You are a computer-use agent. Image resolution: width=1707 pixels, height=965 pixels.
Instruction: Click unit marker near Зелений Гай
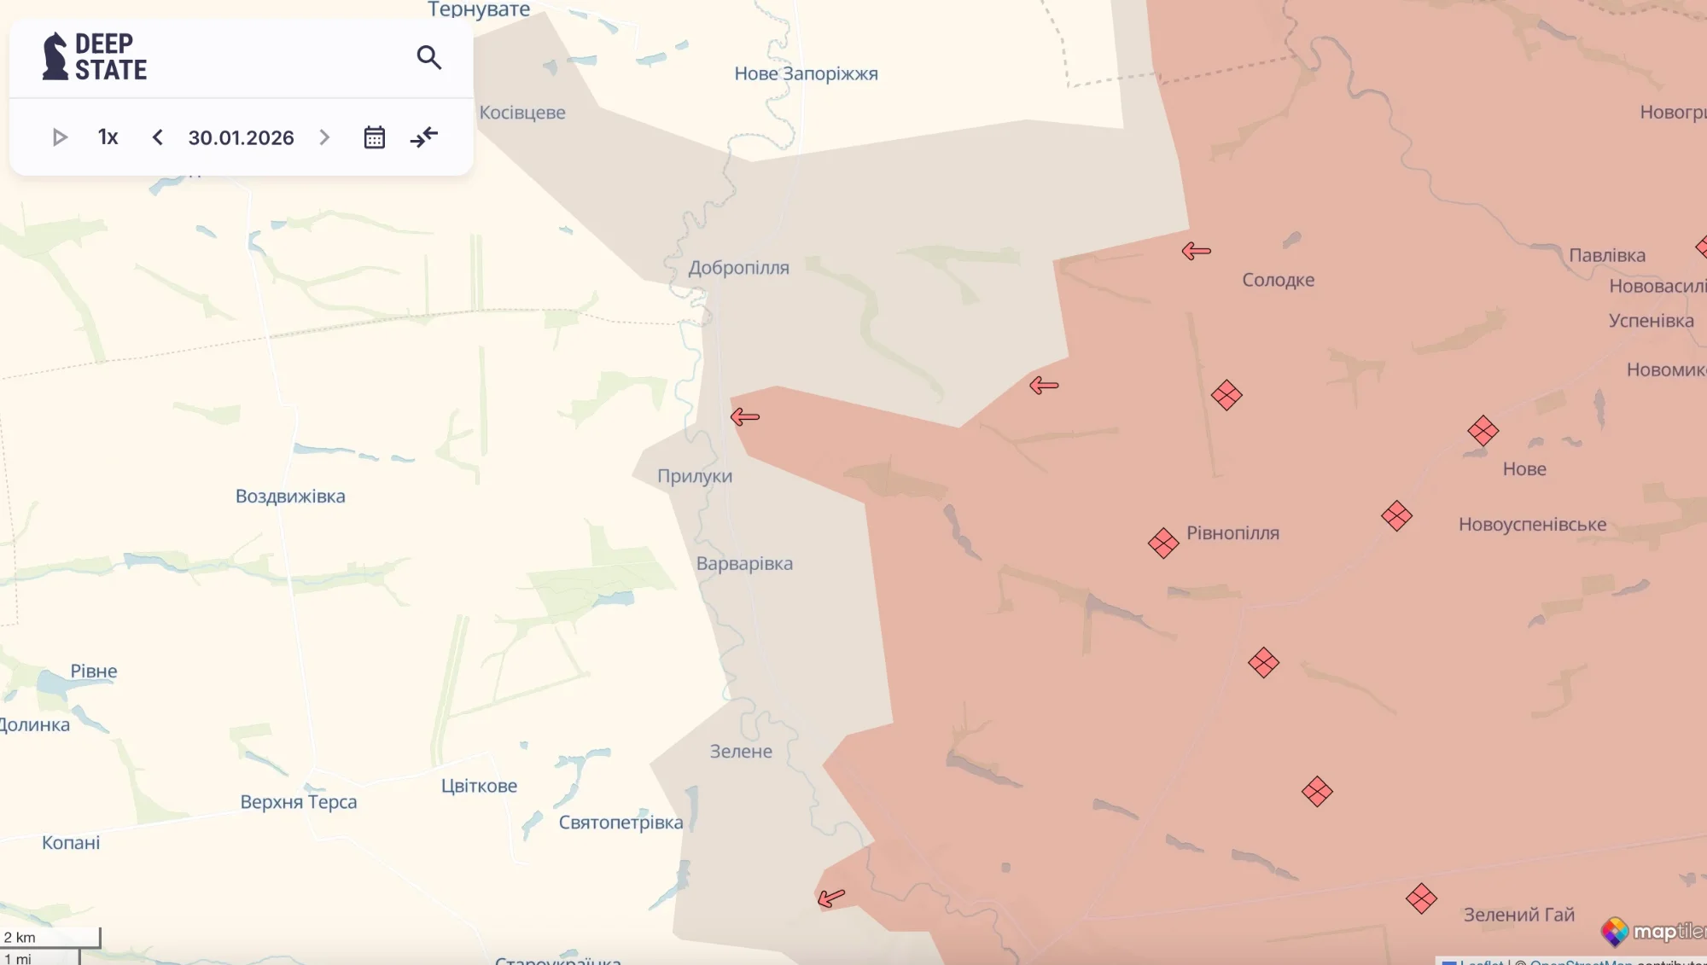(1421, 898)
